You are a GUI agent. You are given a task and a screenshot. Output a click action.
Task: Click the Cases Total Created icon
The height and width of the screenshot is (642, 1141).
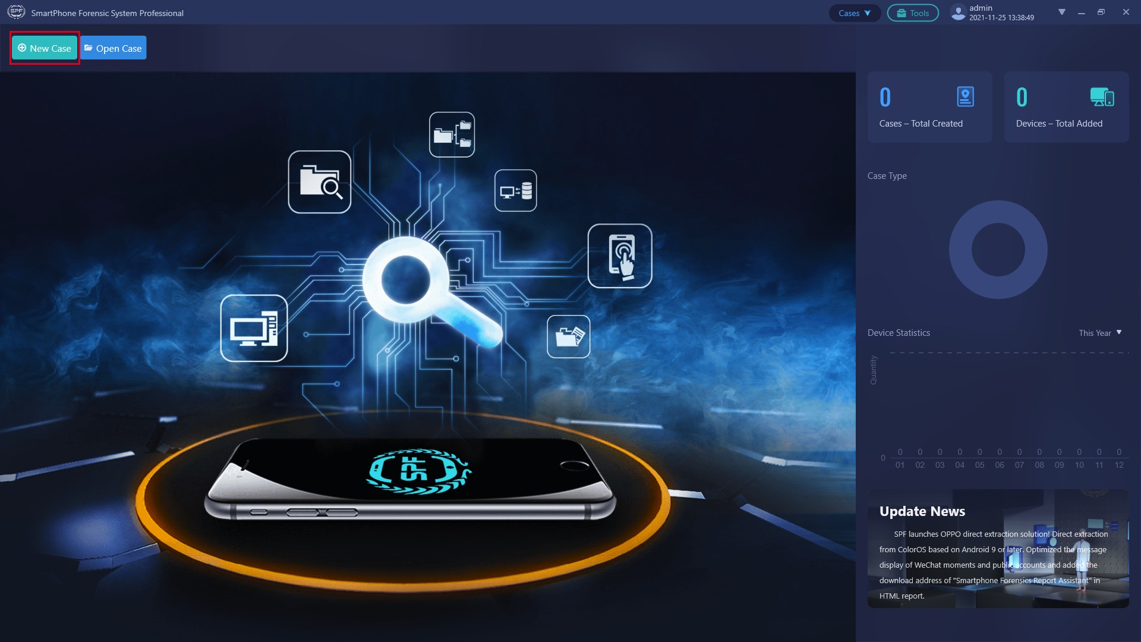[x=965, y=97]
